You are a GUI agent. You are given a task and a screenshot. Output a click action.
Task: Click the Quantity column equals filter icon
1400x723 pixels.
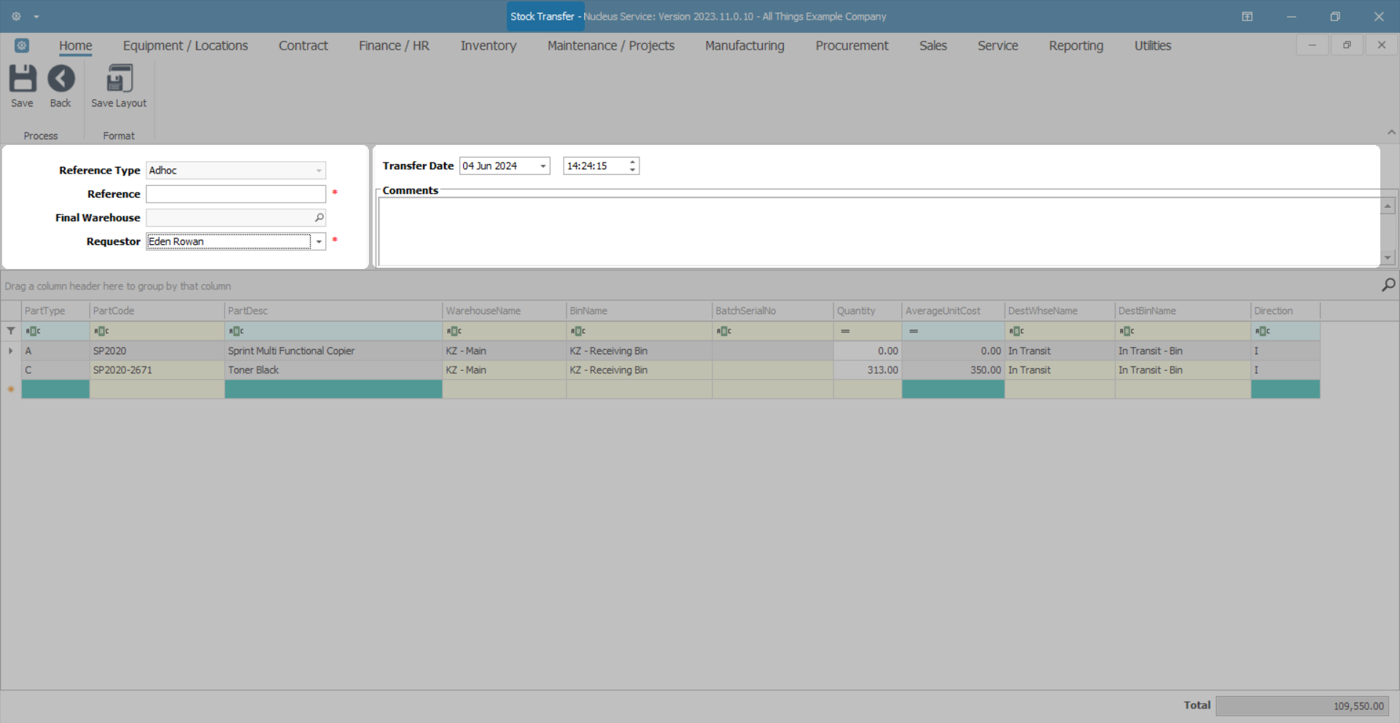[x=845, y=331]
